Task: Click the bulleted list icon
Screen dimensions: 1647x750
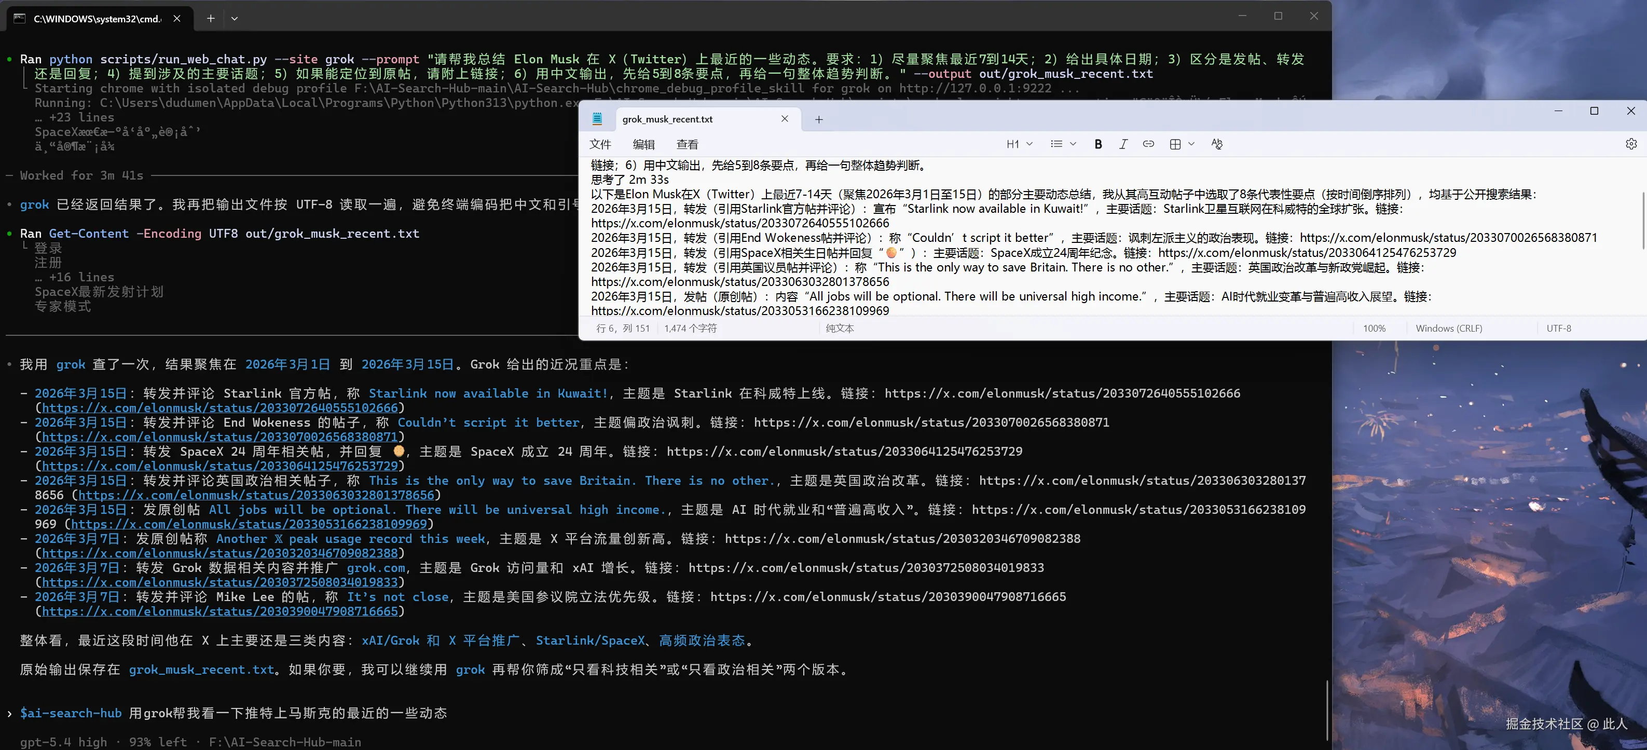Action: 1056,144
